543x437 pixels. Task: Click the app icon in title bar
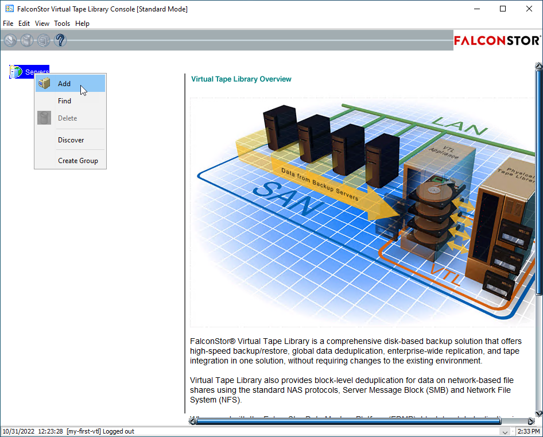coord(9,9)
